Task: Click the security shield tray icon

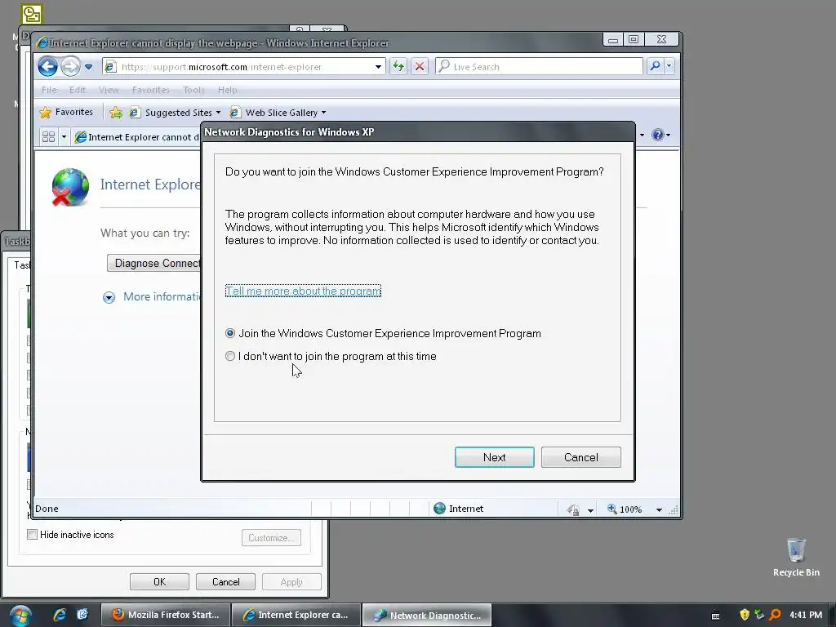Action: (745, 615)
